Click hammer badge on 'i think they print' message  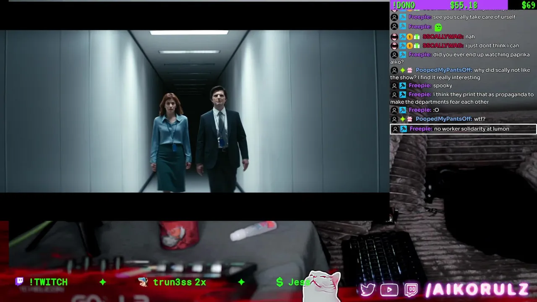coord(402,94)
